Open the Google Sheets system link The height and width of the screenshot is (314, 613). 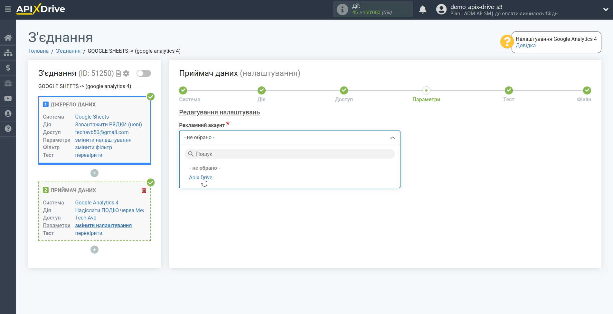pos(92,117)
